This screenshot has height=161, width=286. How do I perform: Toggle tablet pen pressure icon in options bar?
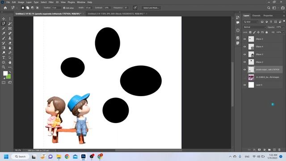point(135,8)
